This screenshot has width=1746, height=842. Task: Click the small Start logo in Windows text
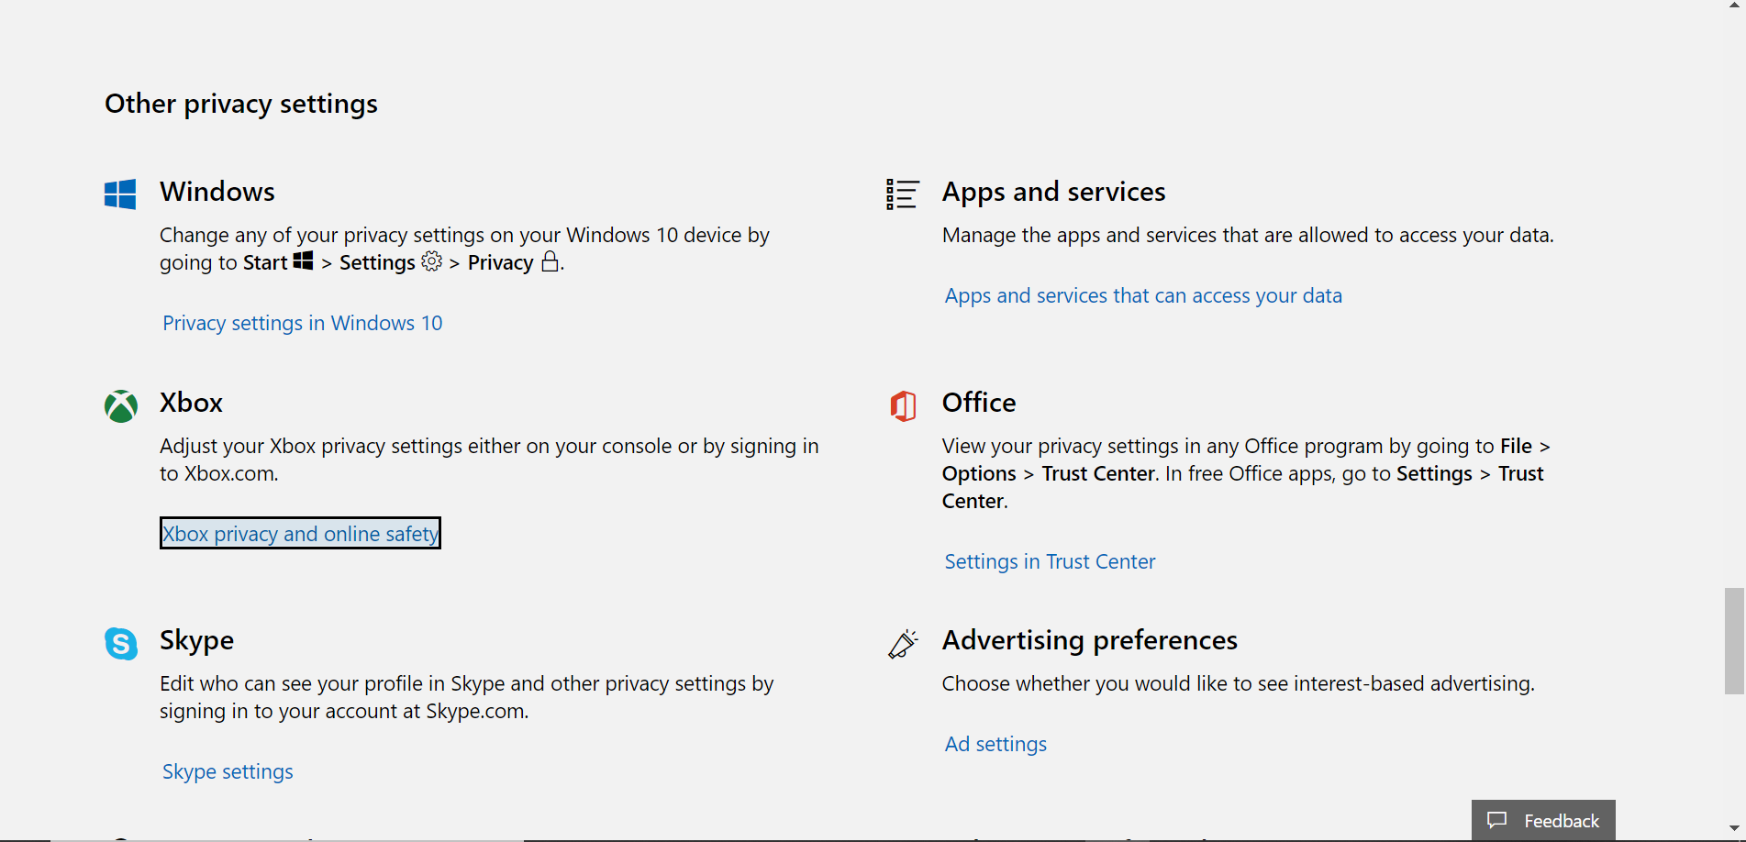[303, 261]
